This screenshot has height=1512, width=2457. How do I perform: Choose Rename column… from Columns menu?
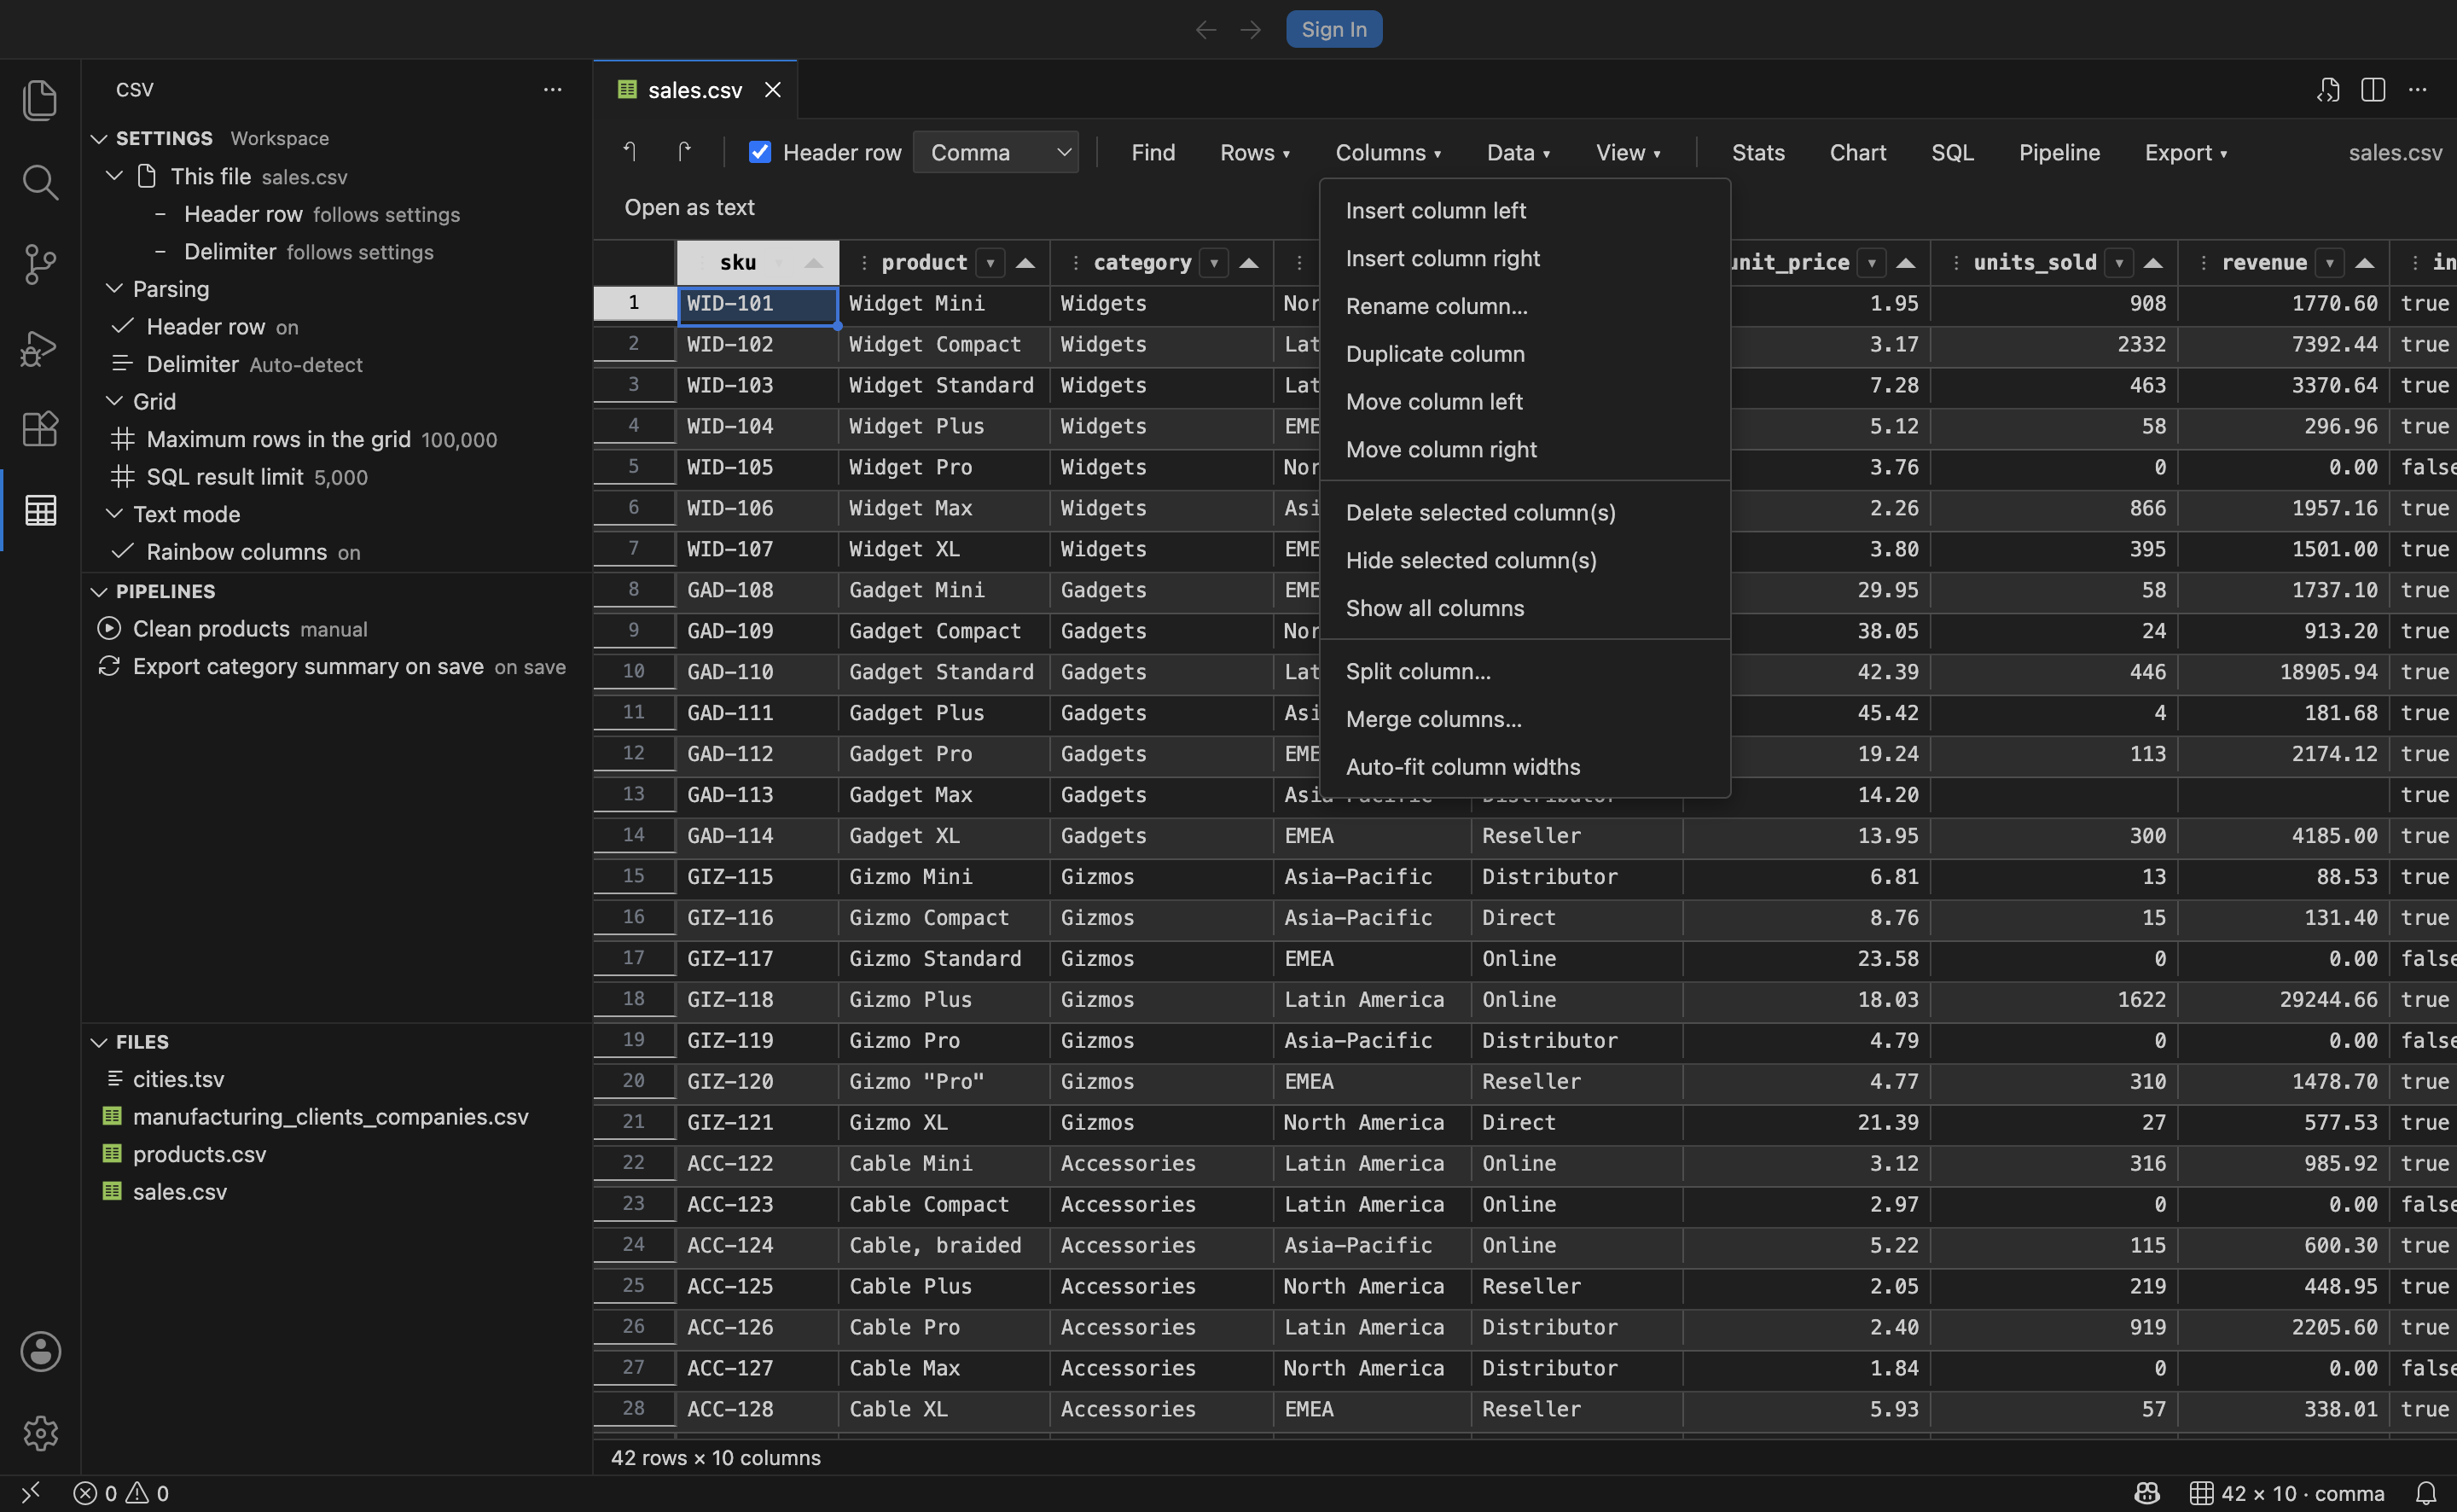point(1525,306)
